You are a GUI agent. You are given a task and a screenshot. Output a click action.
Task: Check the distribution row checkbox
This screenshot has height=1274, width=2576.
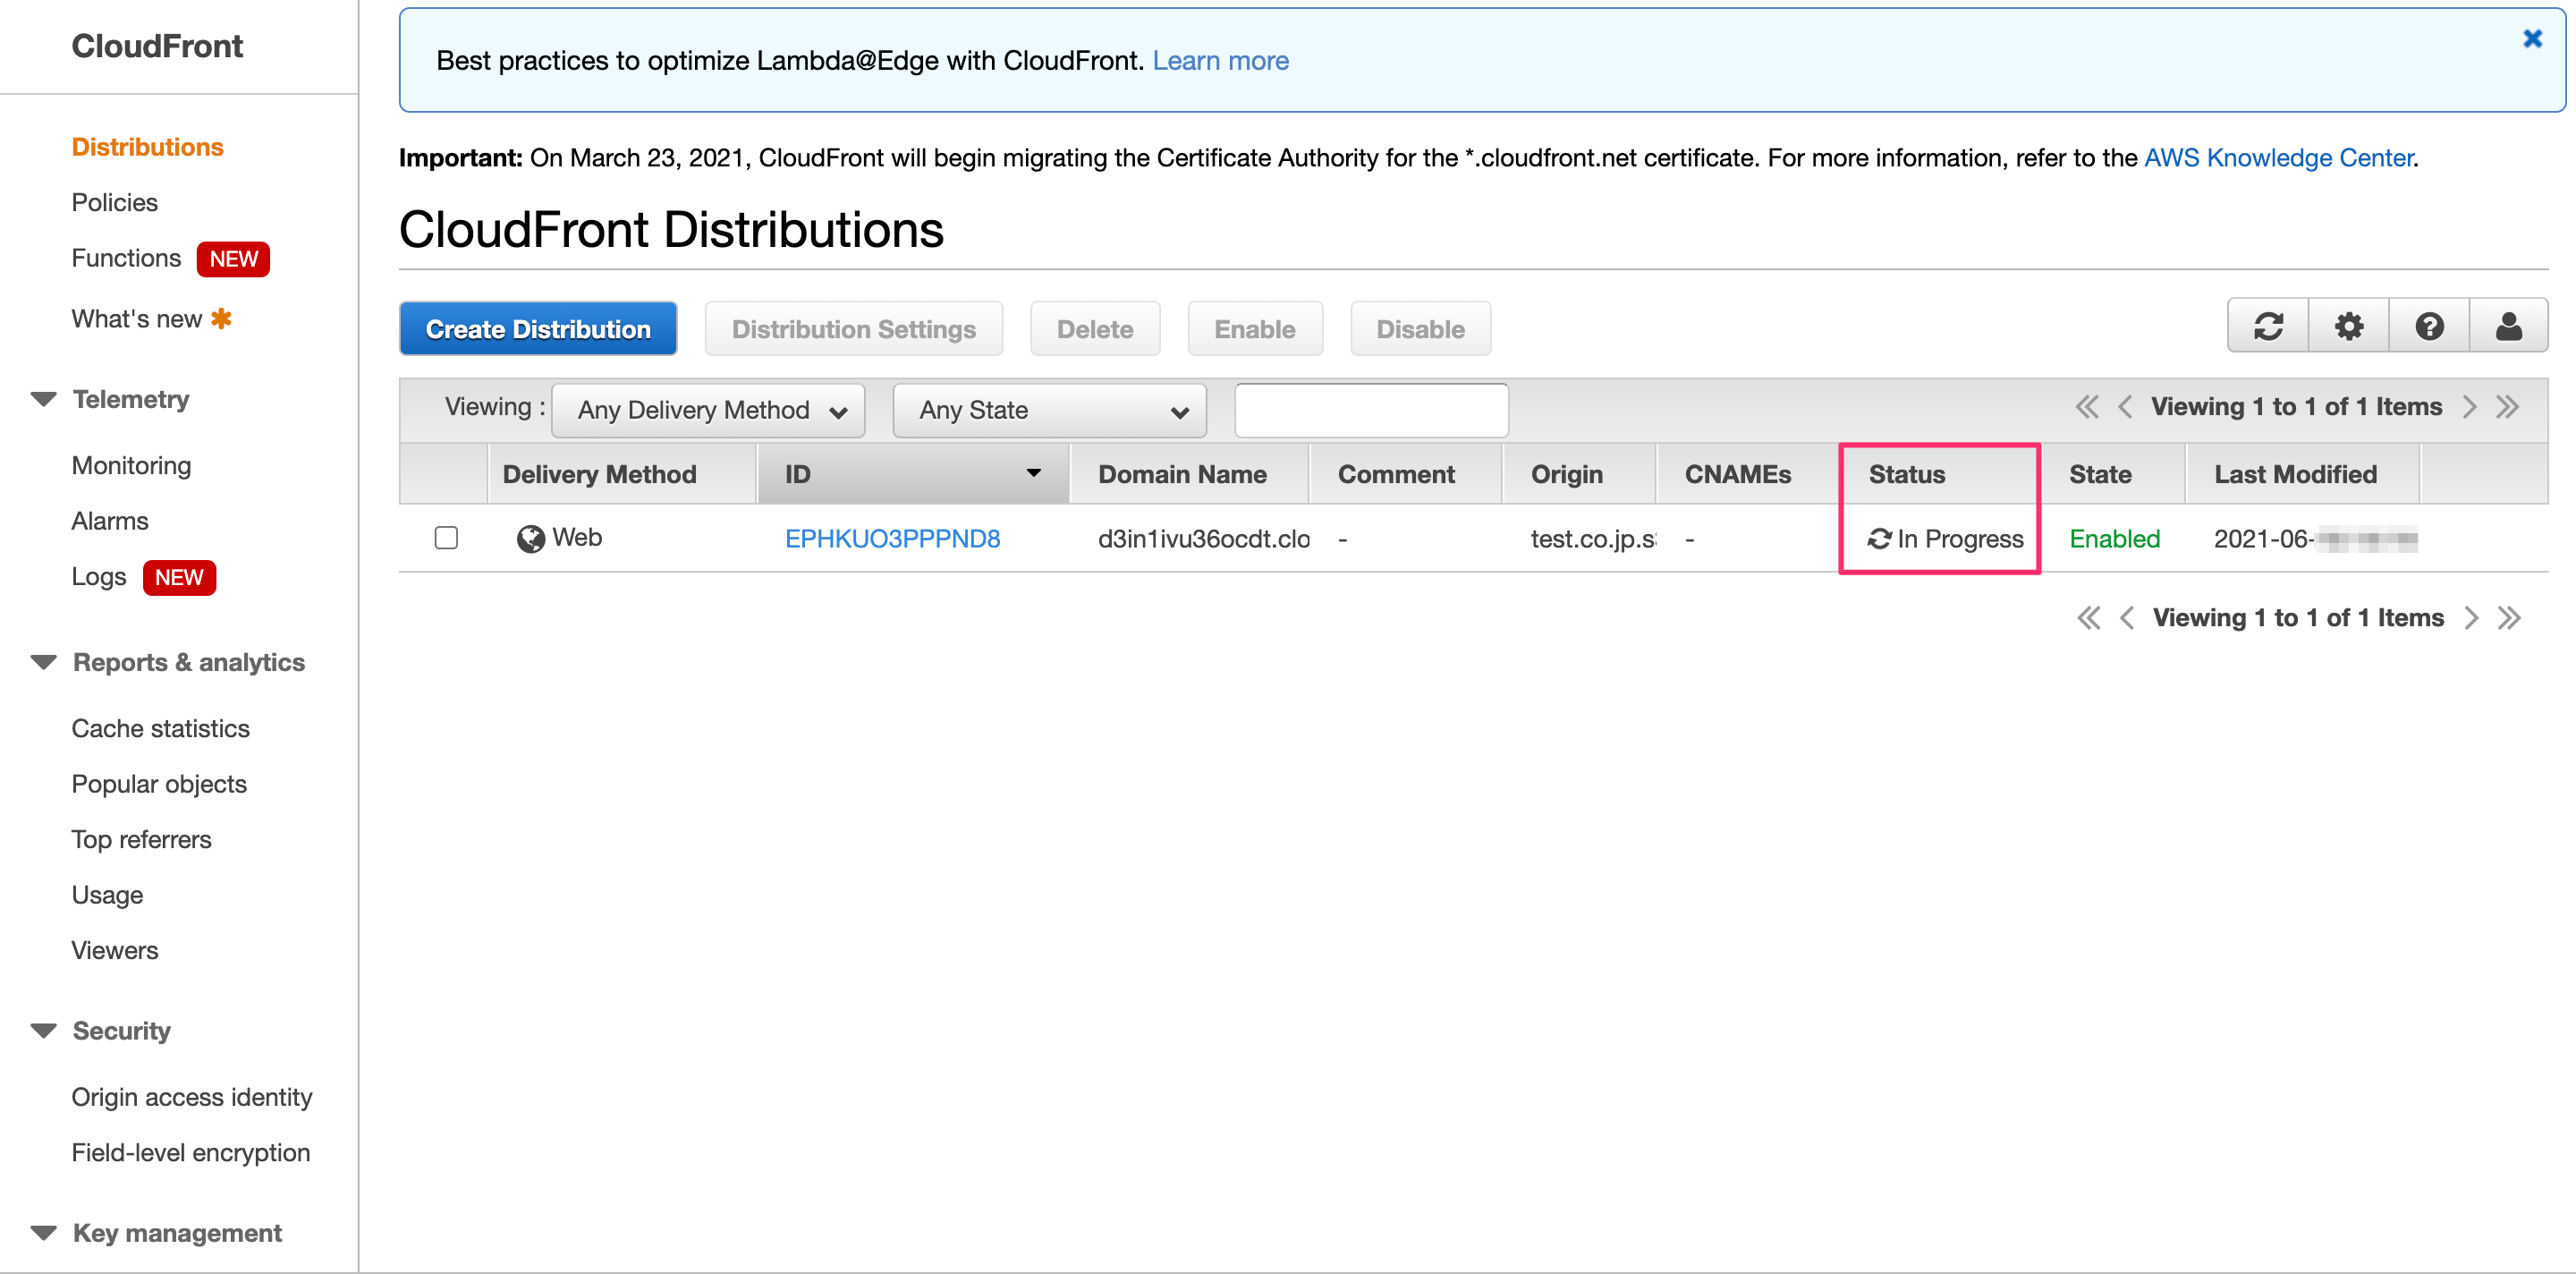(446, 537)
